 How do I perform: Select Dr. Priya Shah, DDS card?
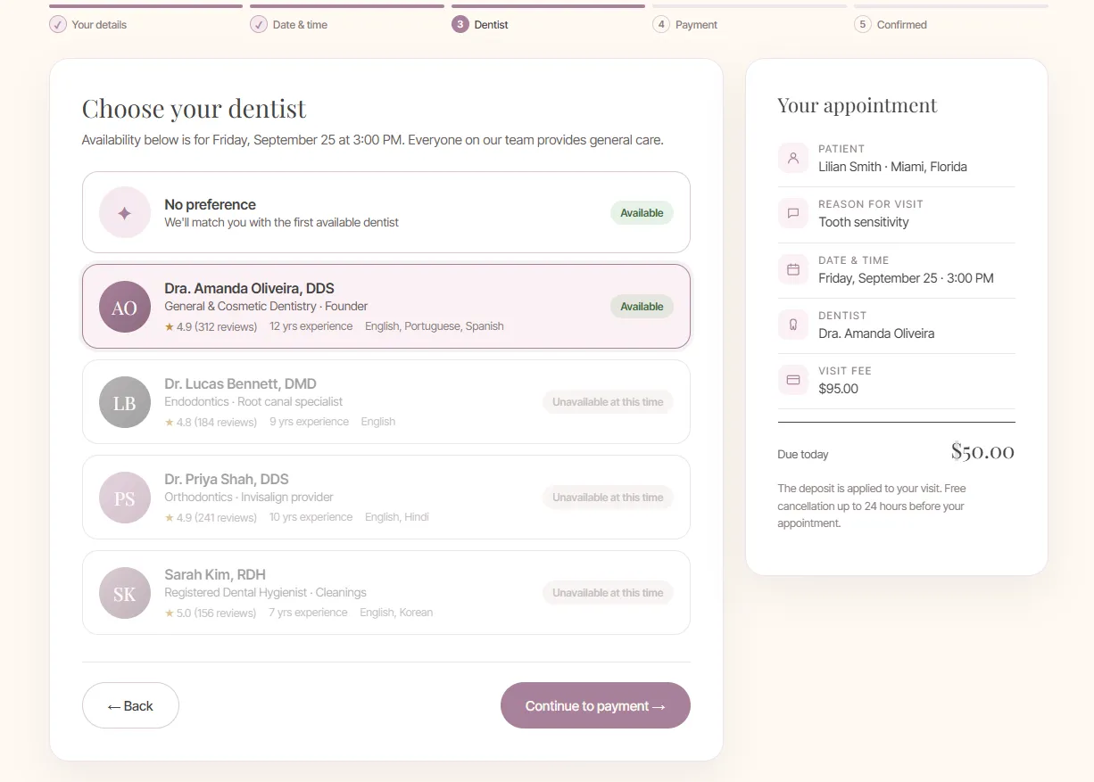[386, 498]
